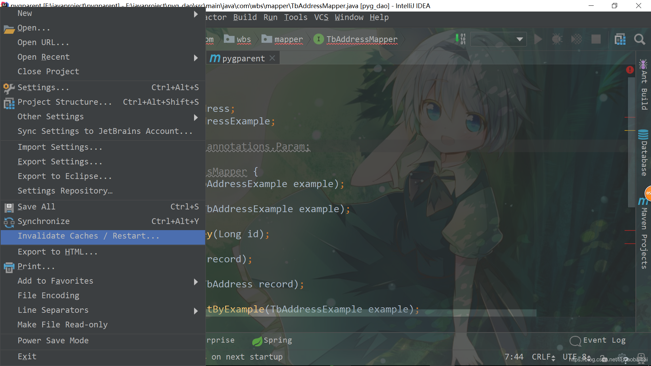The height and width of the screenshot is (366, 651).
Task: Select Export to Eclipse...
Action: pyautogui.click(x=103, y=176)
